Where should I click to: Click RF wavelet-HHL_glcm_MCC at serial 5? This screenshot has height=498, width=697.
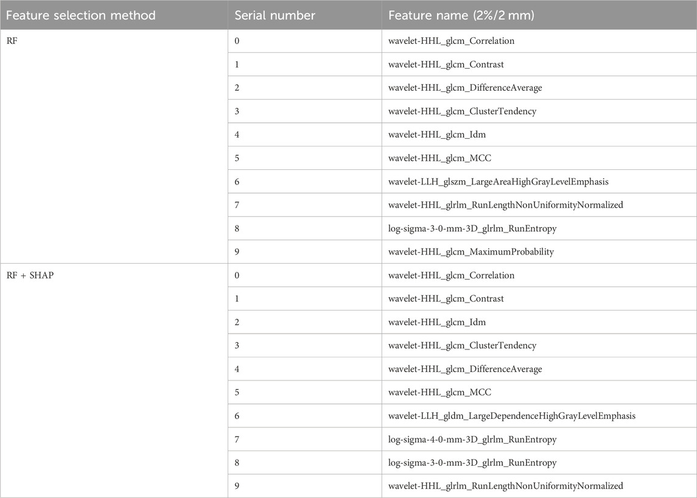pyautogui.click(x=539, y=158)
